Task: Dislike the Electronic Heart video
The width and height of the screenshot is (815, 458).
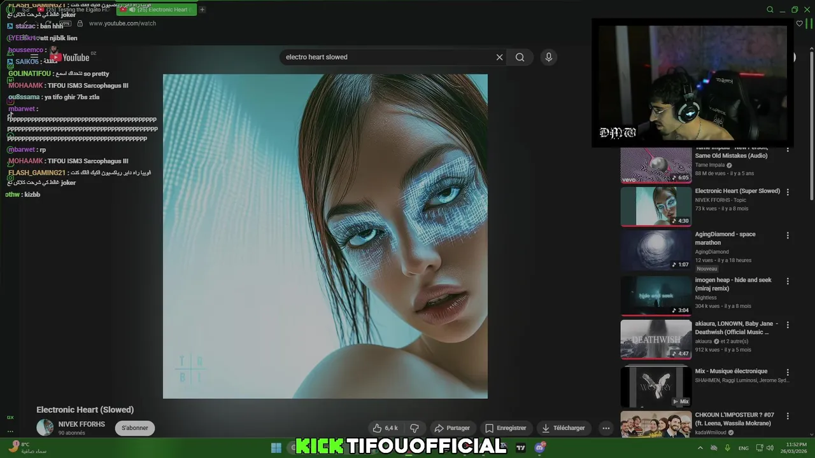Action: (415, 428)
